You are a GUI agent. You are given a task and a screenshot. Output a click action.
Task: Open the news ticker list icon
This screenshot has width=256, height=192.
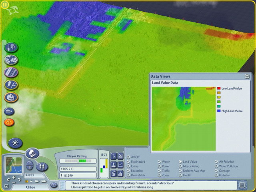[x=242, y=185]
